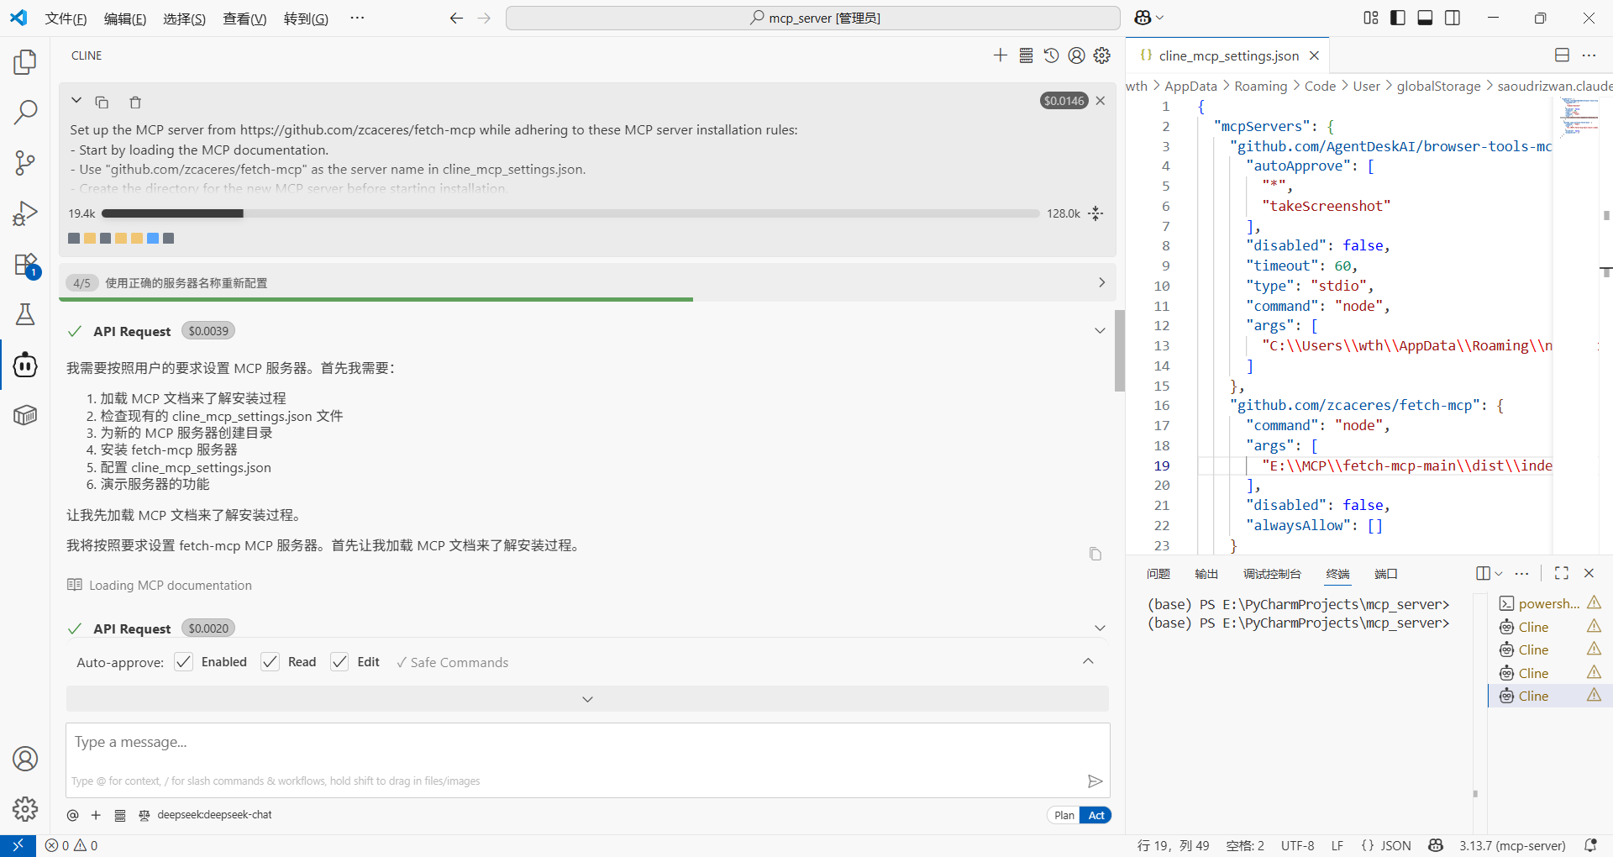
Task: Select the cline_mcp_settings.json editor tab
Action: (1227, 55)
